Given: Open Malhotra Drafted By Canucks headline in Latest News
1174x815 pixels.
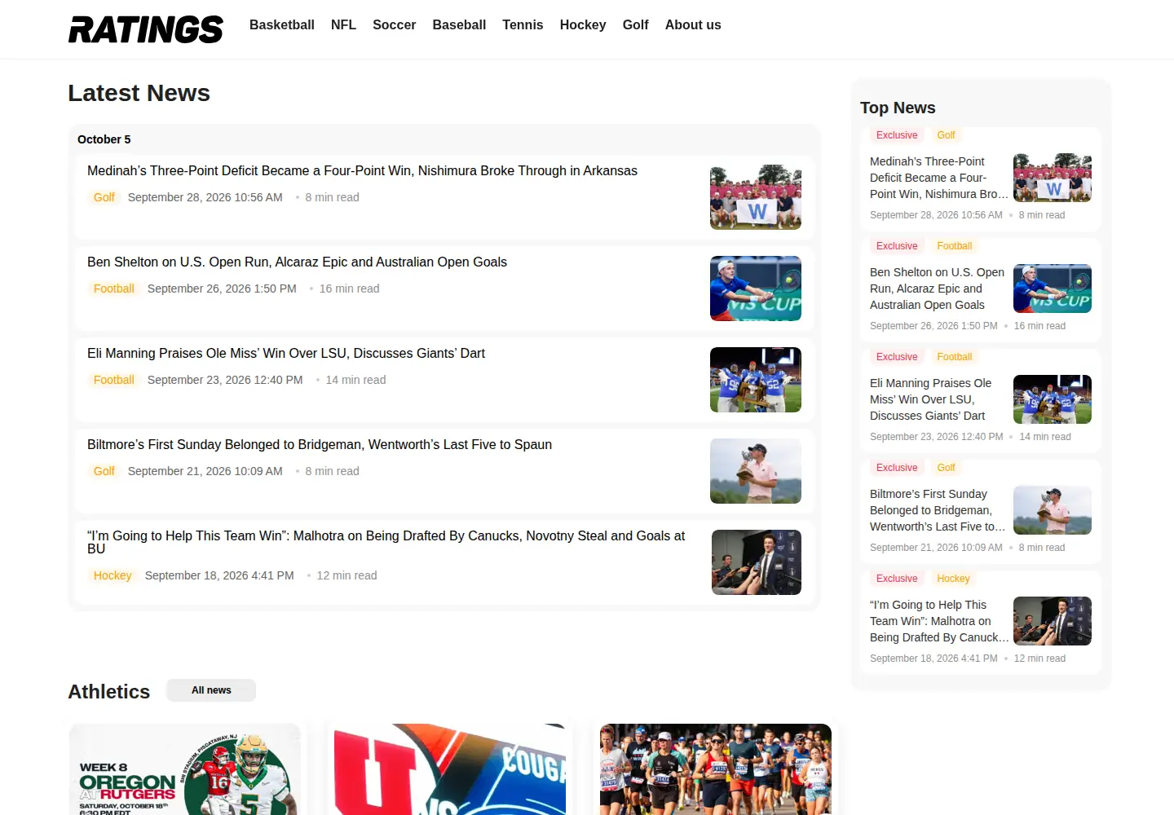Looking at the screenshot, I should [x=386, y=542].
